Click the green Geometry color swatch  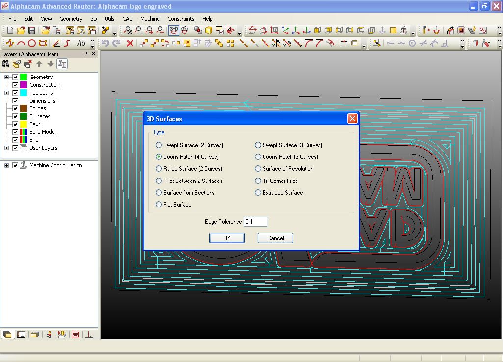24,77
